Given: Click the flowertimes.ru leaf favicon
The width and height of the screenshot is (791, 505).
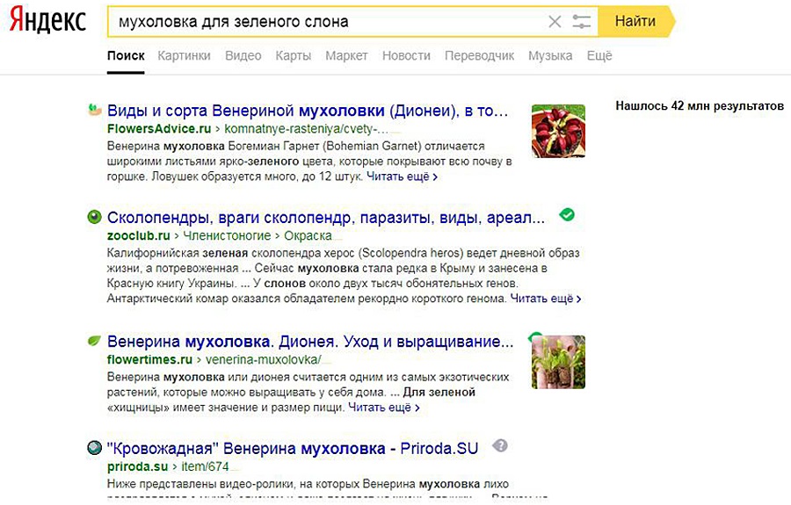Looking at the screenshot, I should click(x=94, y=341).
